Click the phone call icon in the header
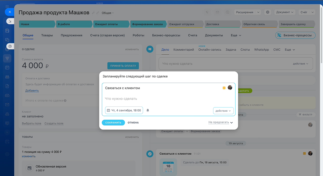 pos(207,12)
